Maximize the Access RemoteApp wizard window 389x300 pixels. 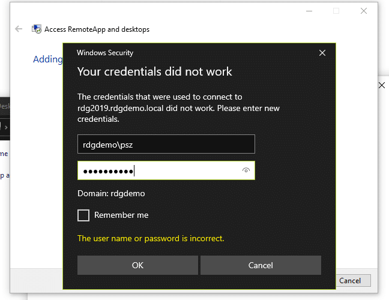pyautogui.click(x=336, y=11)
